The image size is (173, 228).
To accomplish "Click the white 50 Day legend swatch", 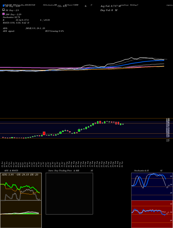I will [3, 10].
